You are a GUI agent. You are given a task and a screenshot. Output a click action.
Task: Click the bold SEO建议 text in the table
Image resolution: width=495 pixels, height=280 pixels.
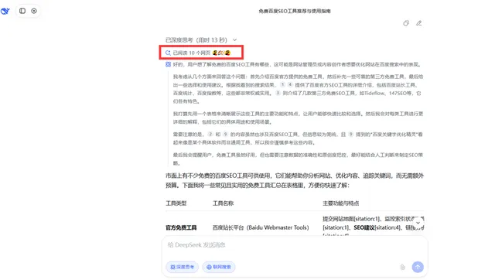364,227
